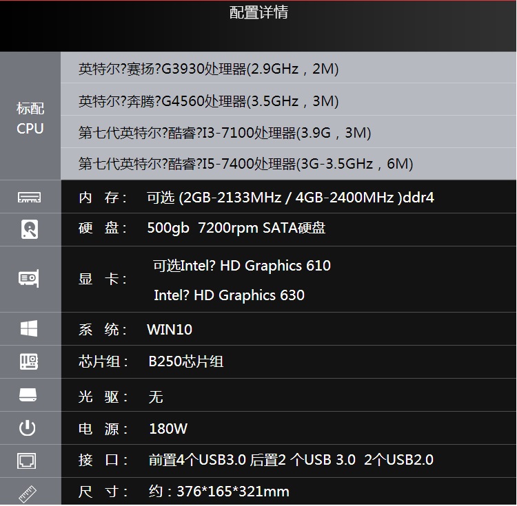The width and height of the screenshot is (517, 506).
Task: Click the 配置详情 heading
Action: (x=258, y=12)
